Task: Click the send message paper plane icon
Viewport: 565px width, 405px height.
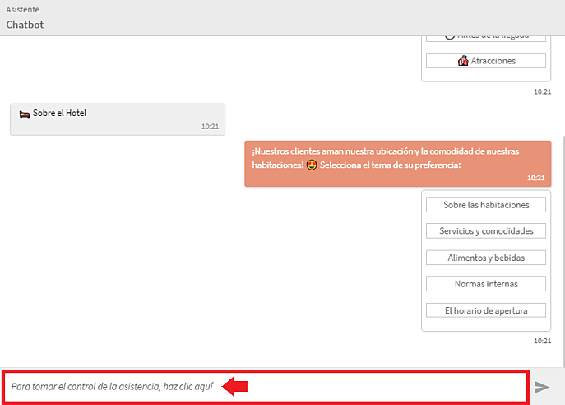Action: [542, 387]
